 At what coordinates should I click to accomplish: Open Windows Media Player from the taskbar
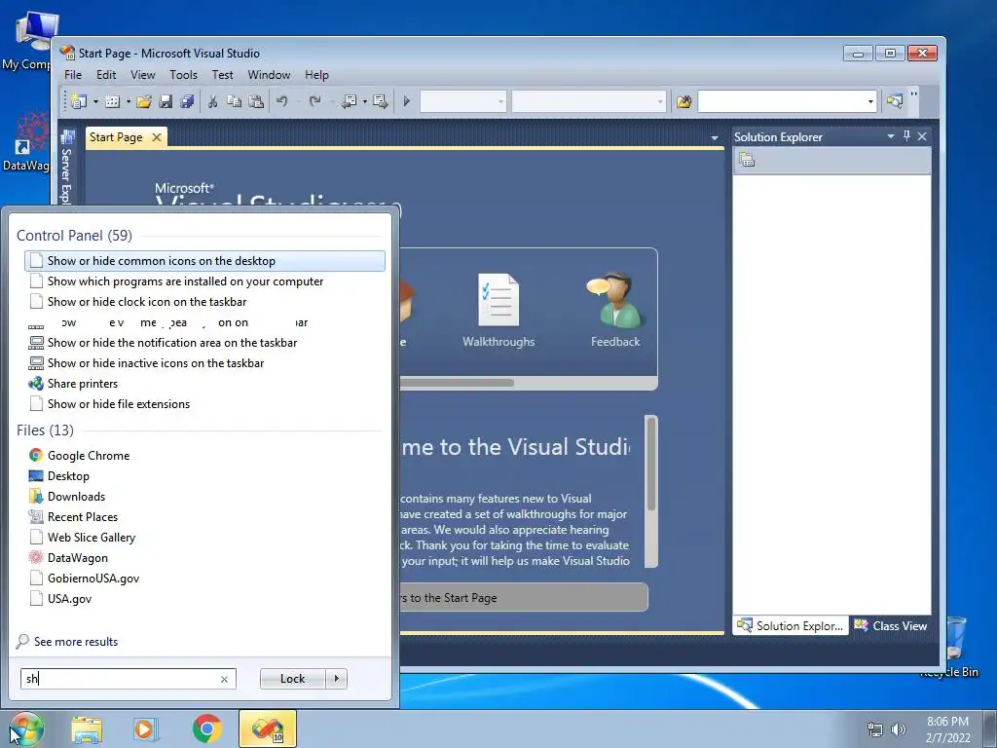(x=146, y=729)
